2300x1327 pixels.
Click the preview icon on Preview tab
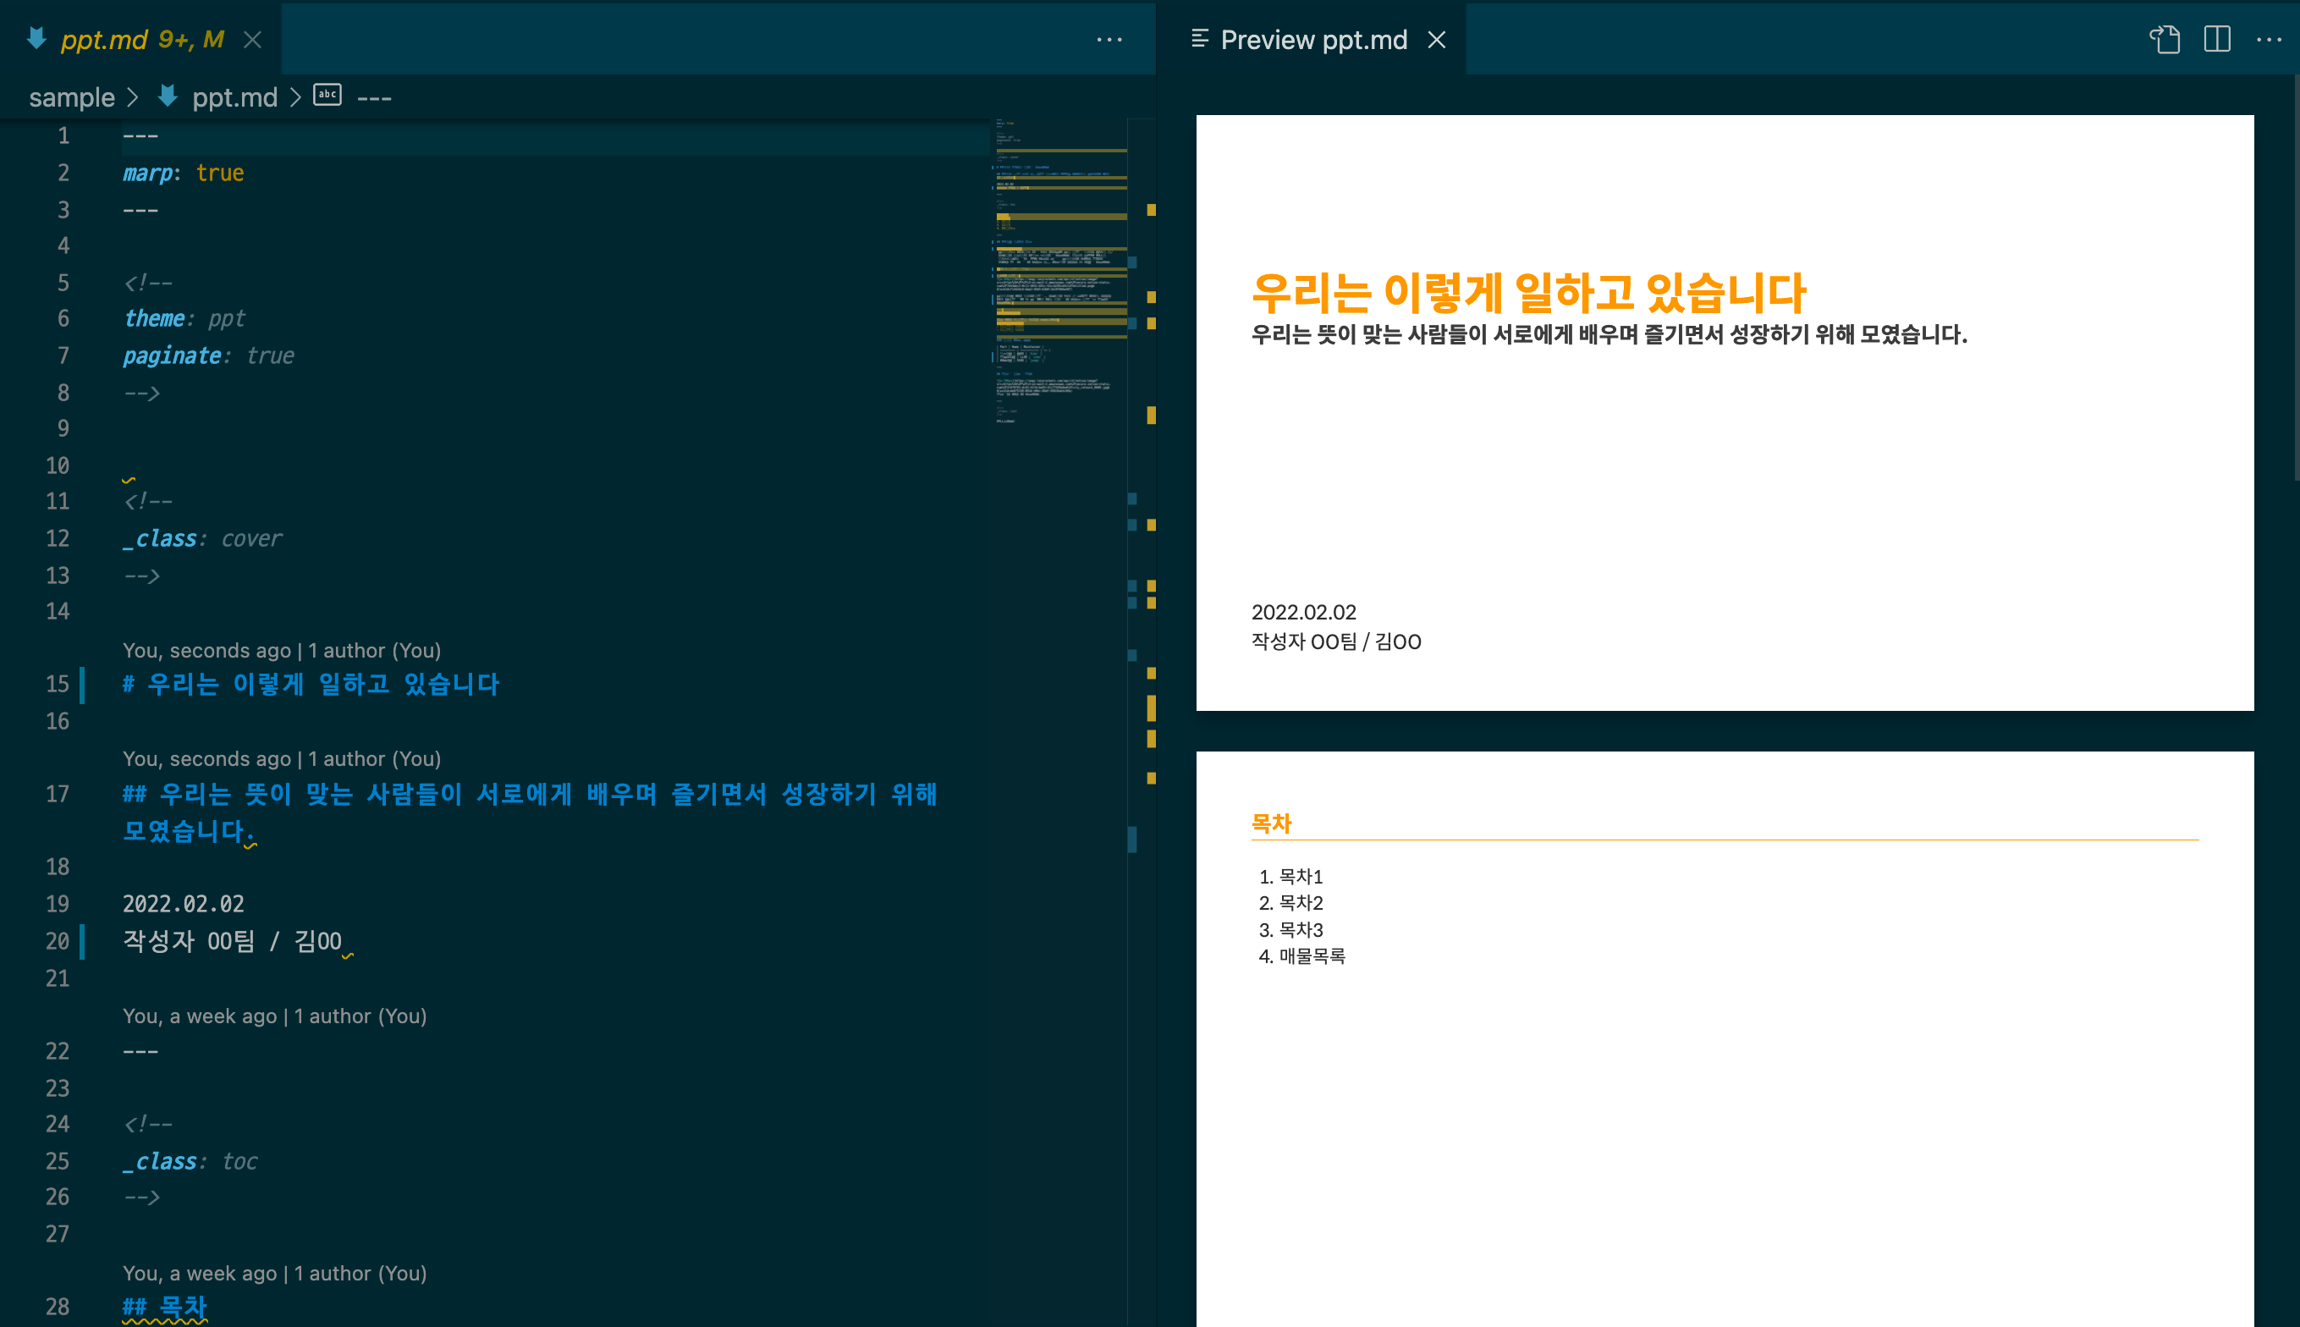click(x=1199, y=39)
